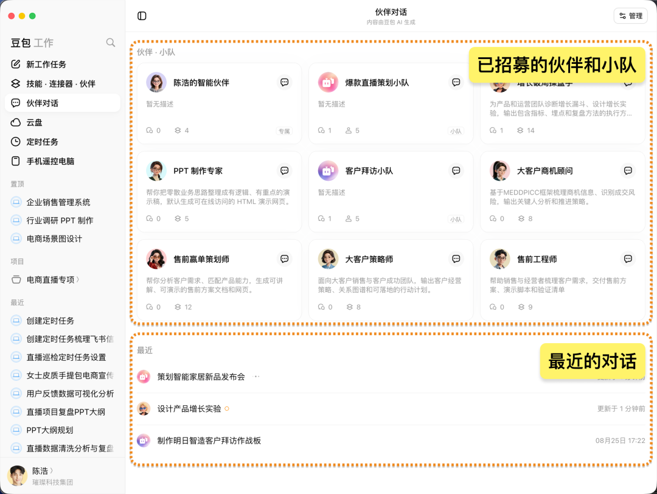The width and height of the screenshot is (657, 494).
Task: Open recent item 用户反馈数据可视化分析
Action: click(x=63, y=394)
